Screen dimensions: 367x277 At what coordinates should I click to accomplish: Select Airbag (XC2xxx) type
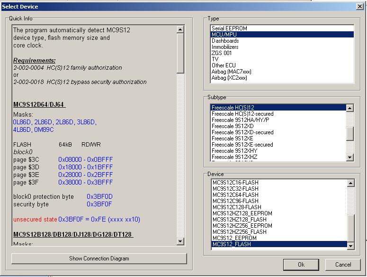click(x=282, y=78)
